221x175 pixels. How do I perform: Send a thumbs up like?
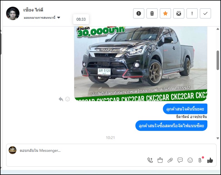210,160
